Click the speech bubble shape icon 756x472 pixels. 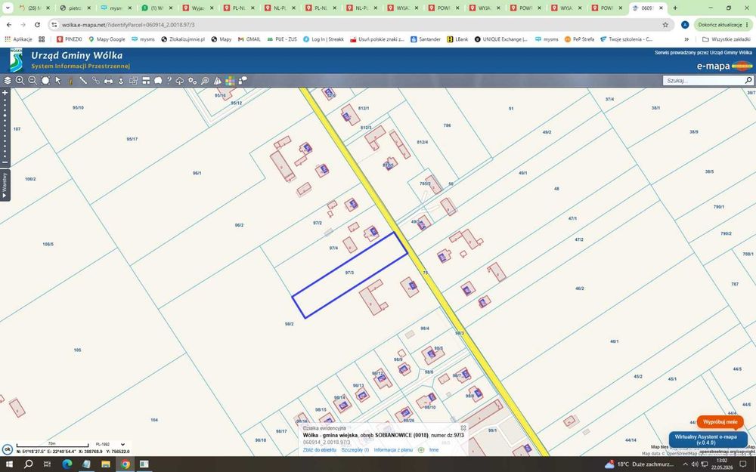(x=158, y=81)
